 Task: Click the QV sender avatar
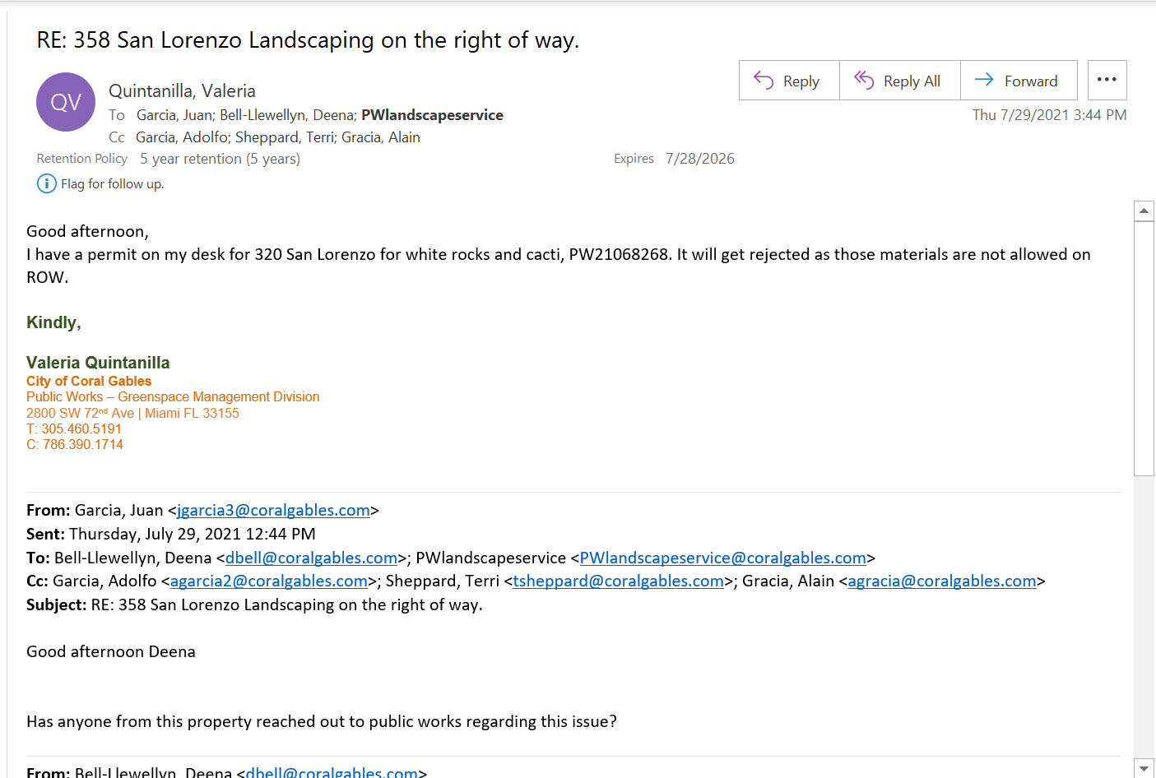pos(66,102)
